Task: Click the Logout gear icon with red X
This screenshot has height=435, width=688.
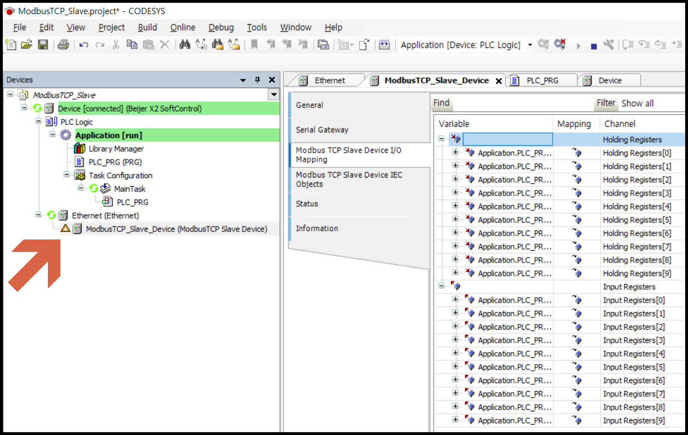Action: pyautogui.click(x=560, y=45)
